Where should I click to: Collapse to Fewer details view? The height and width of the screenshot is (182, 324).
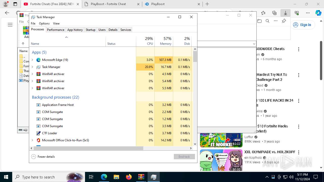(43, 157)
